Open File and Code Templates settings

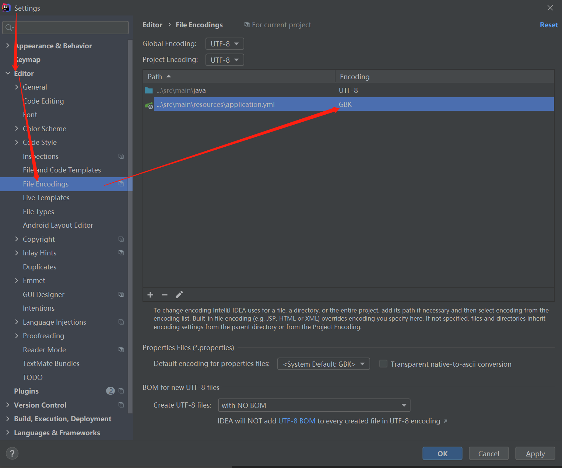coord(62,170)
